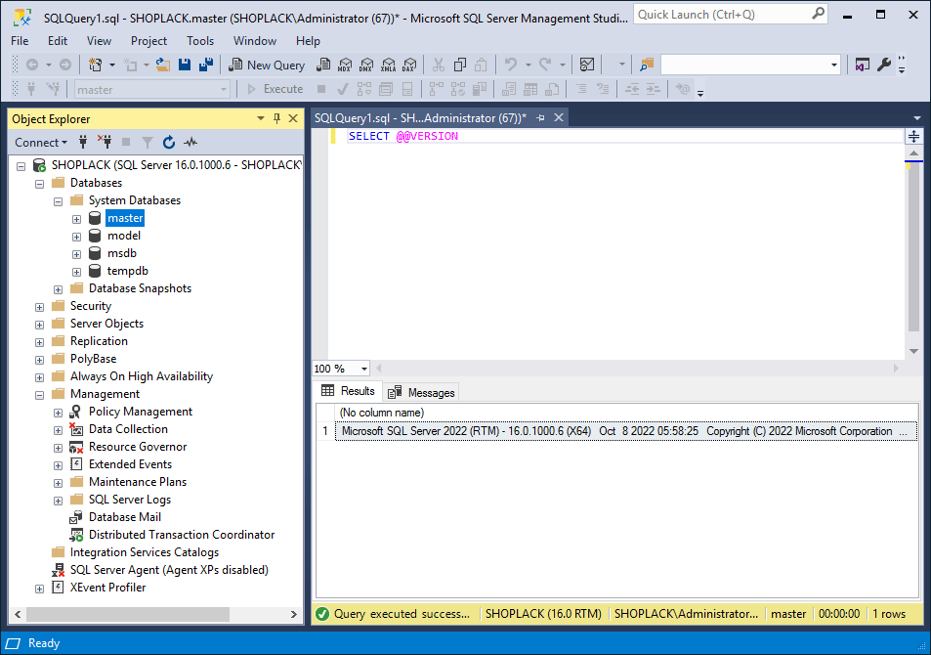
Task: Toggle Include Actual Execution Plan
Action: coord(437,89)
